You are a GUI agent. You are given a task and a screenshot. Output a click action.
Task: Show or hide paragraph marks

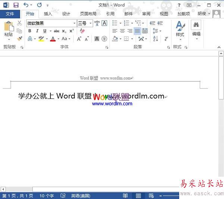click(166, 39)
